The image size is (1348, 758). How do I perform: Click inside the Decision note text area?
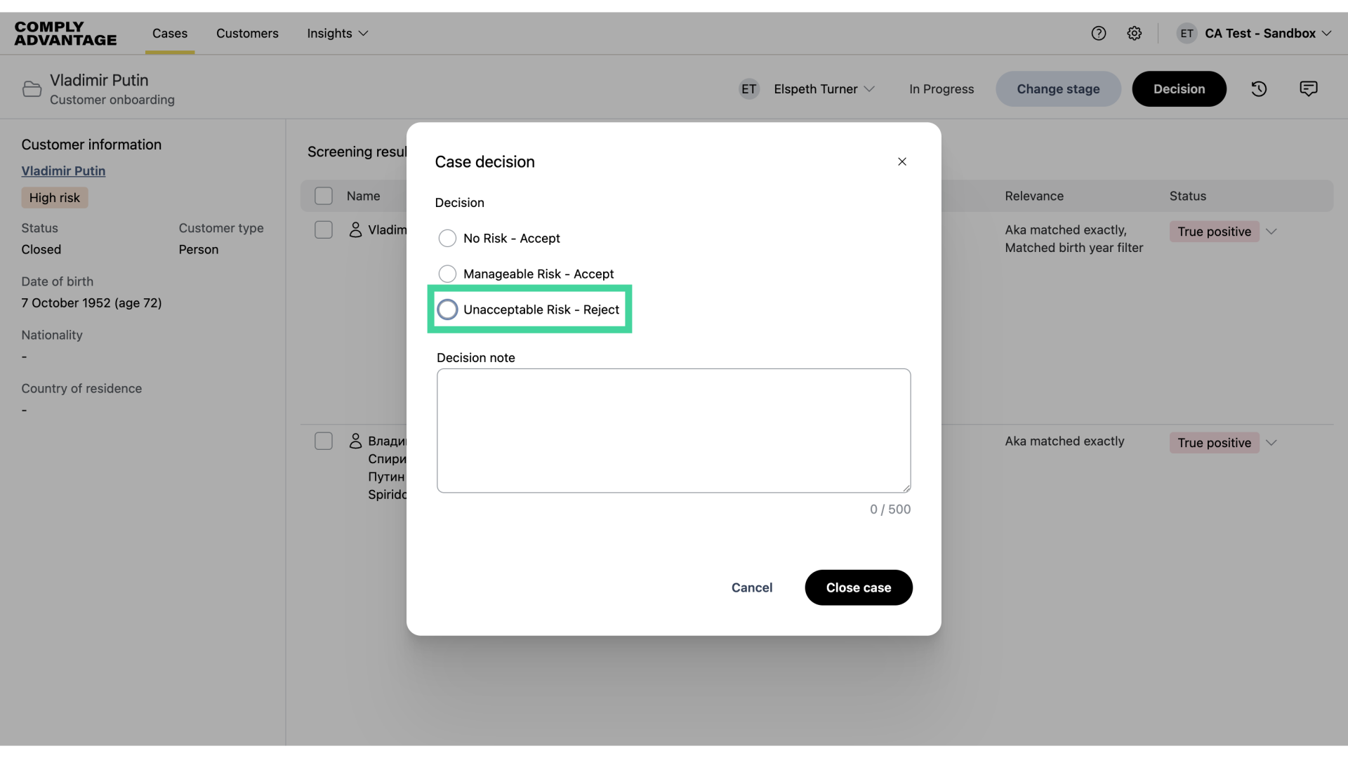point(673,430)
